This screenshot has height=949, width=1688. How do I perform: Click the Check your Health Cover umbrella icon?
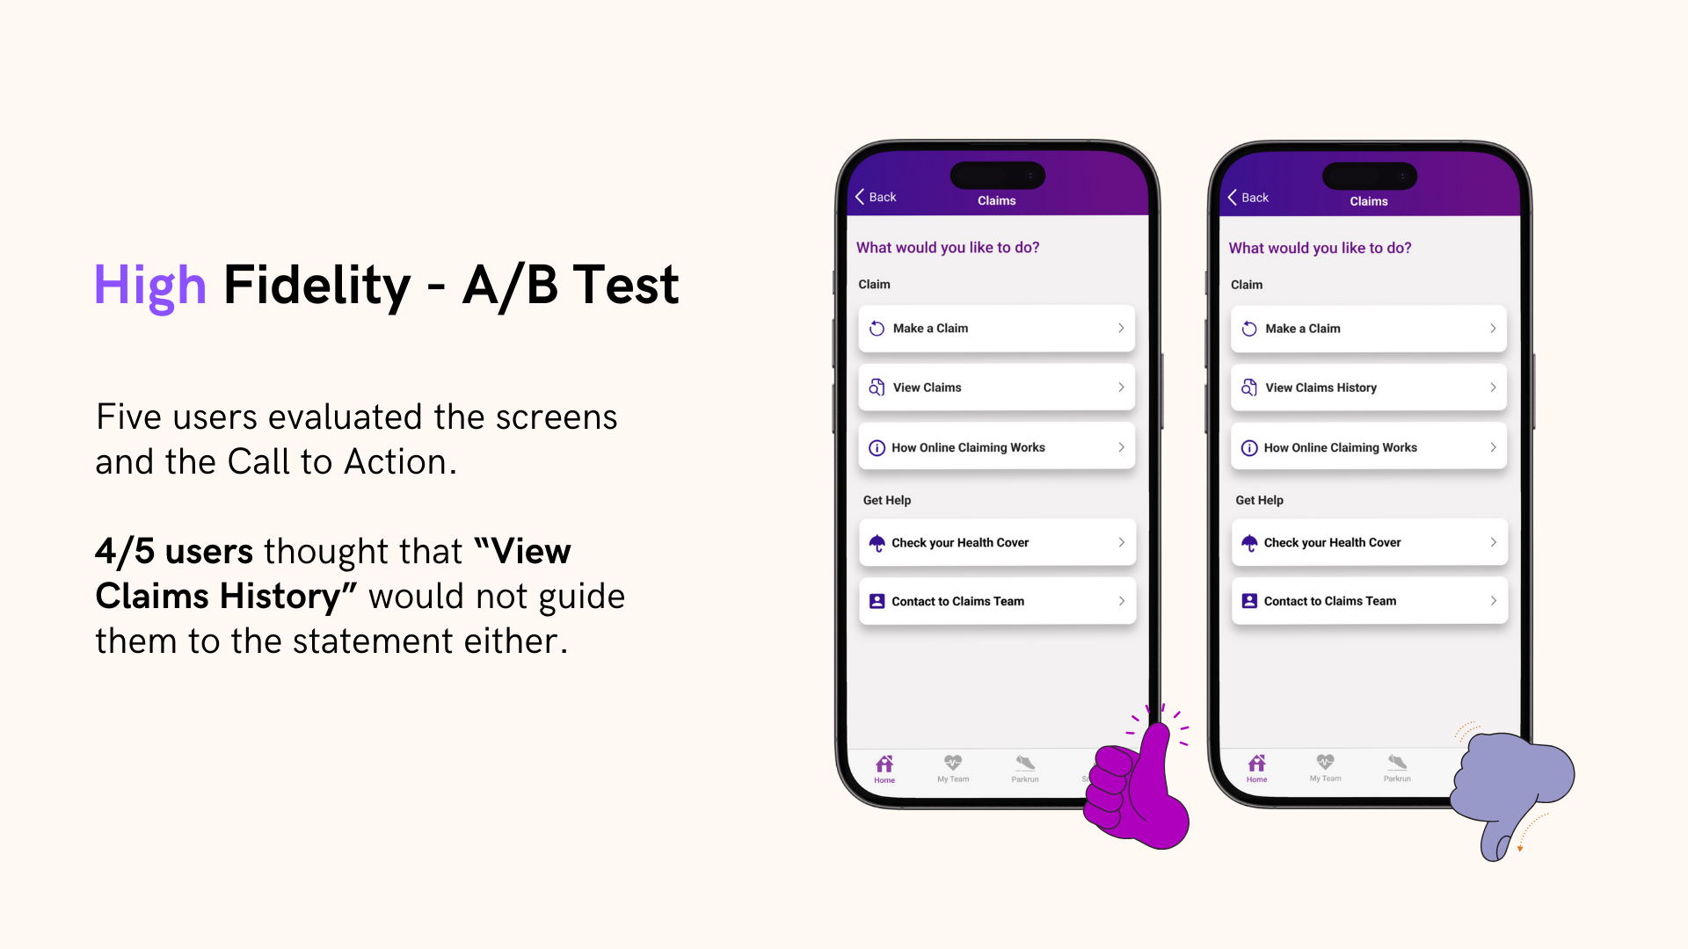click(x=877, y=541)
